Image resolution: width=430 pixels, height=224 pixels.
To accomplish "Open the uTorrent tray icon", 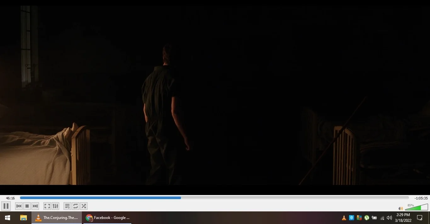I will coord(367,218).
